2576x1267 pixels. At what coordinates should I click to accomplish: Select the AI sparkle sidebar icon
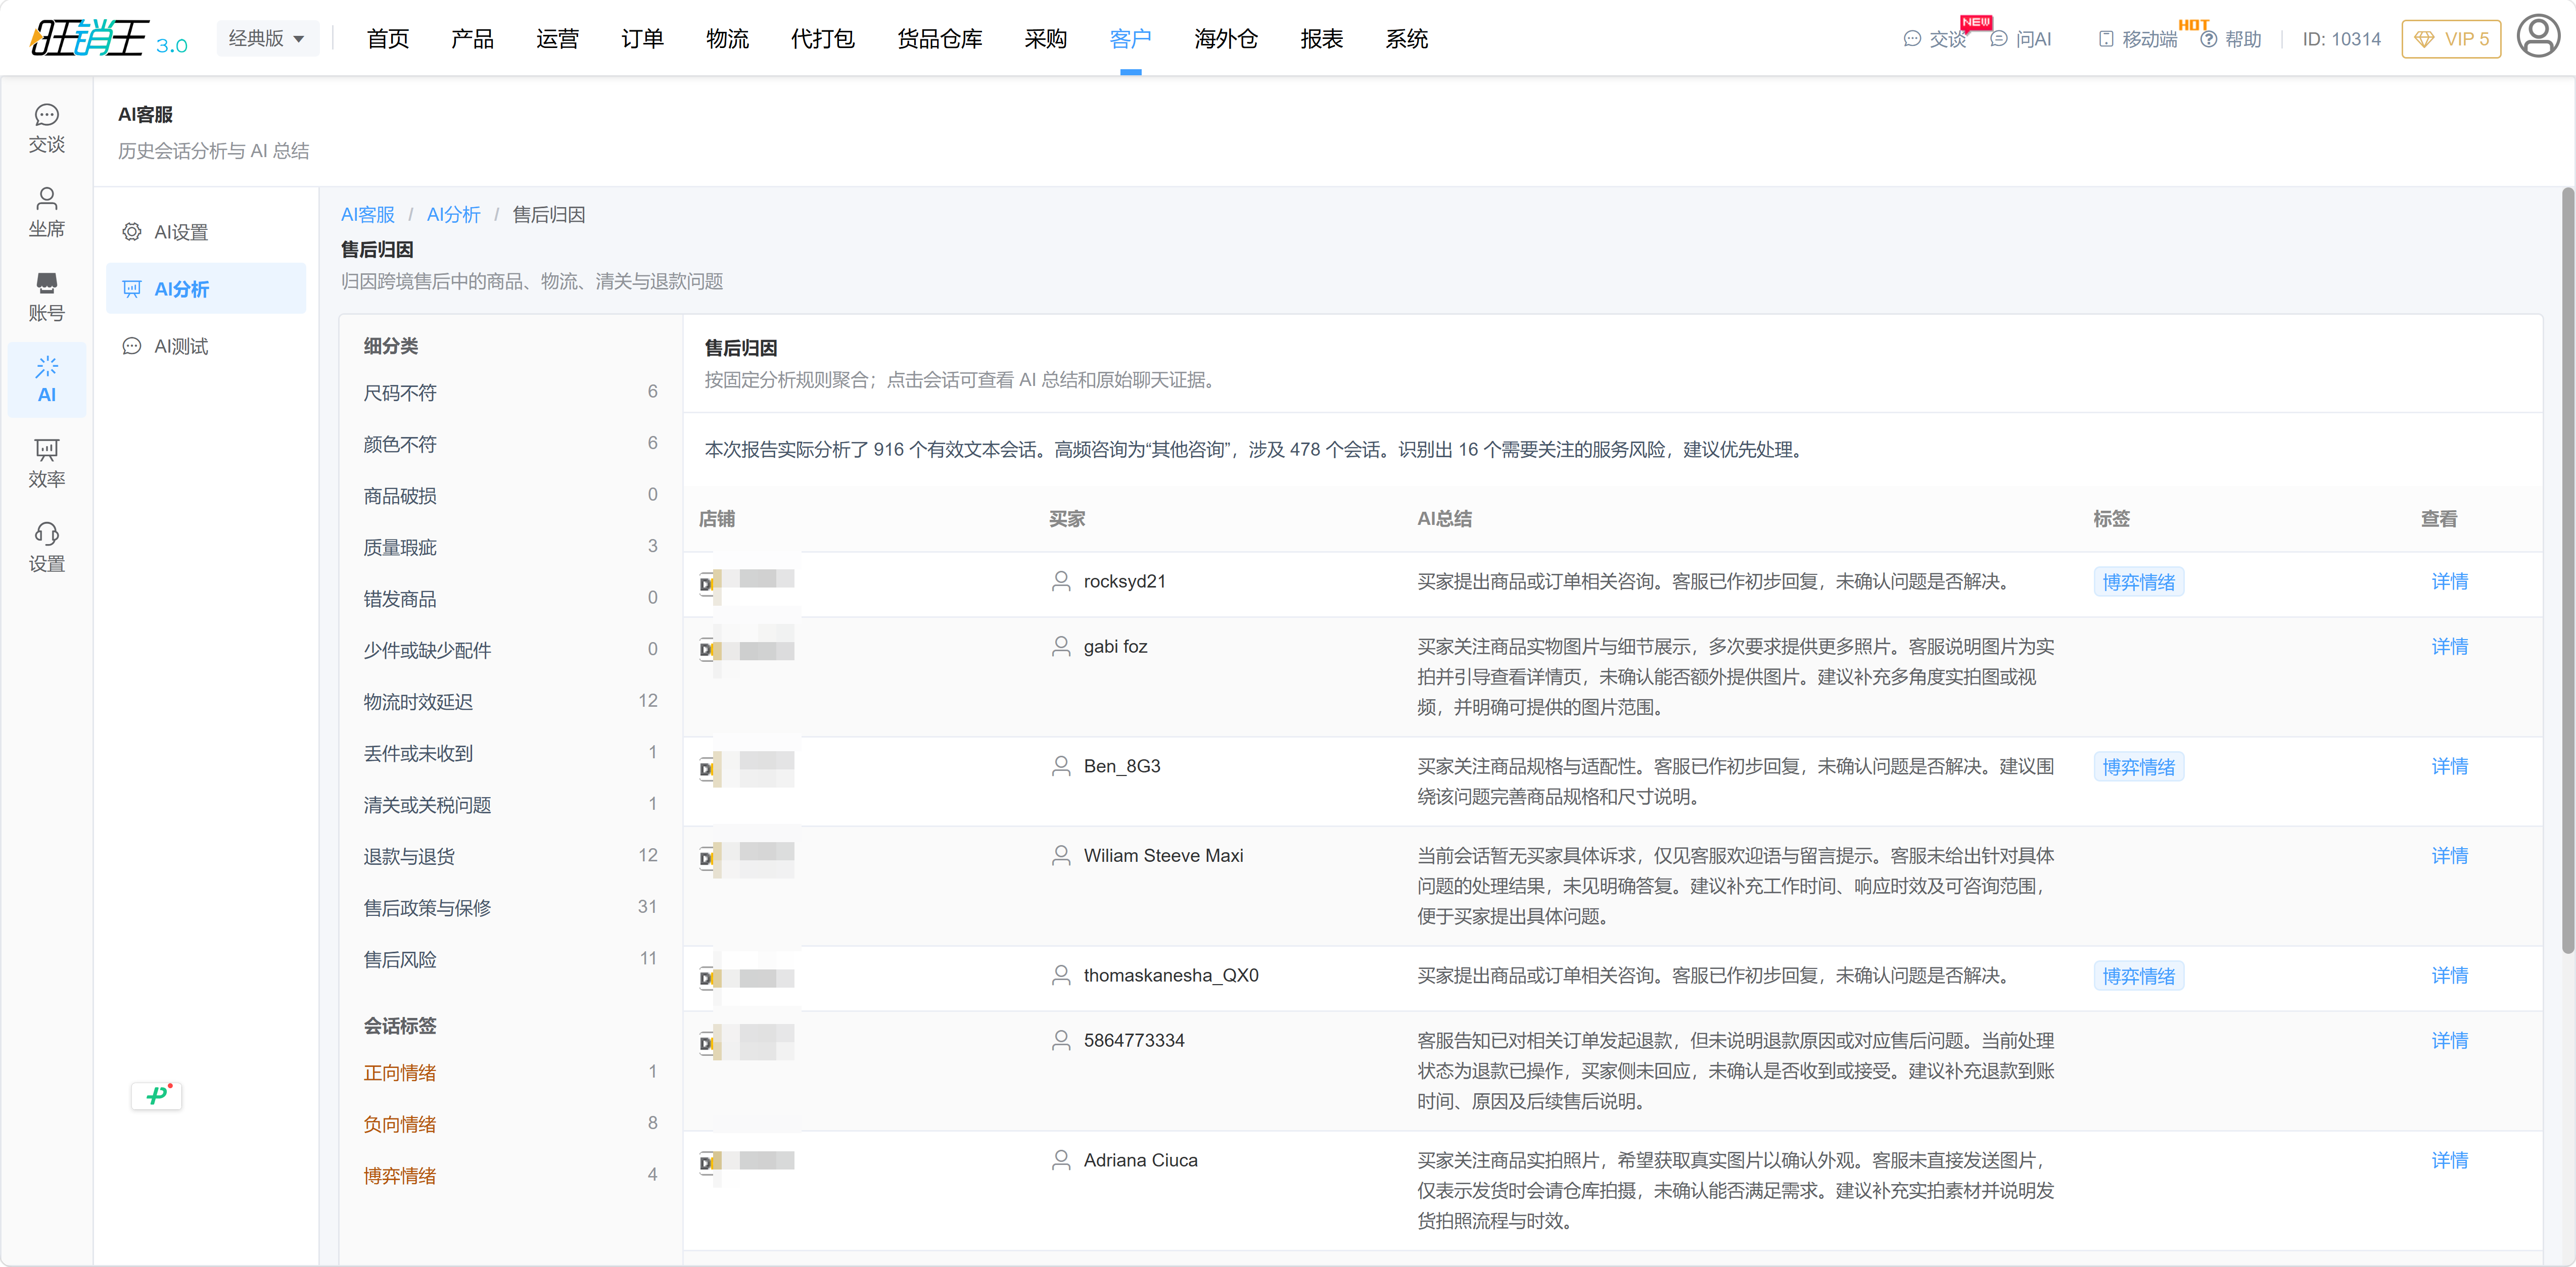(x=46, y=380)
